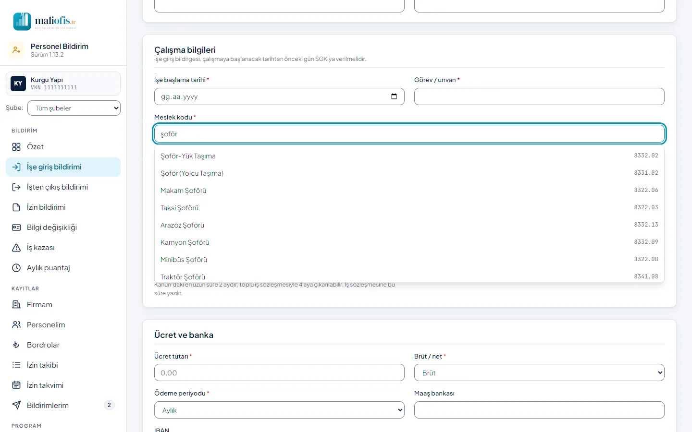The height and width of the screenshot is (432, 692).
Task: Select Şoför-Yük Taşıma from suggestions
Action: click(409, 156)
